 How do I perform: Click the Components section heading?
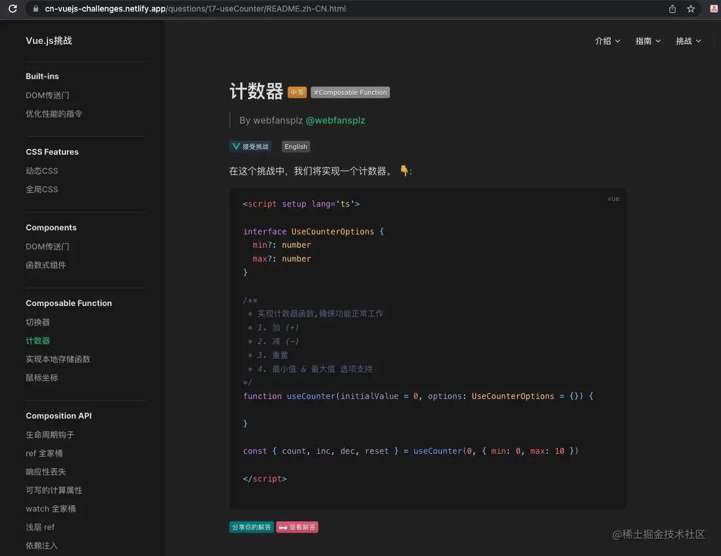(51, 227)
